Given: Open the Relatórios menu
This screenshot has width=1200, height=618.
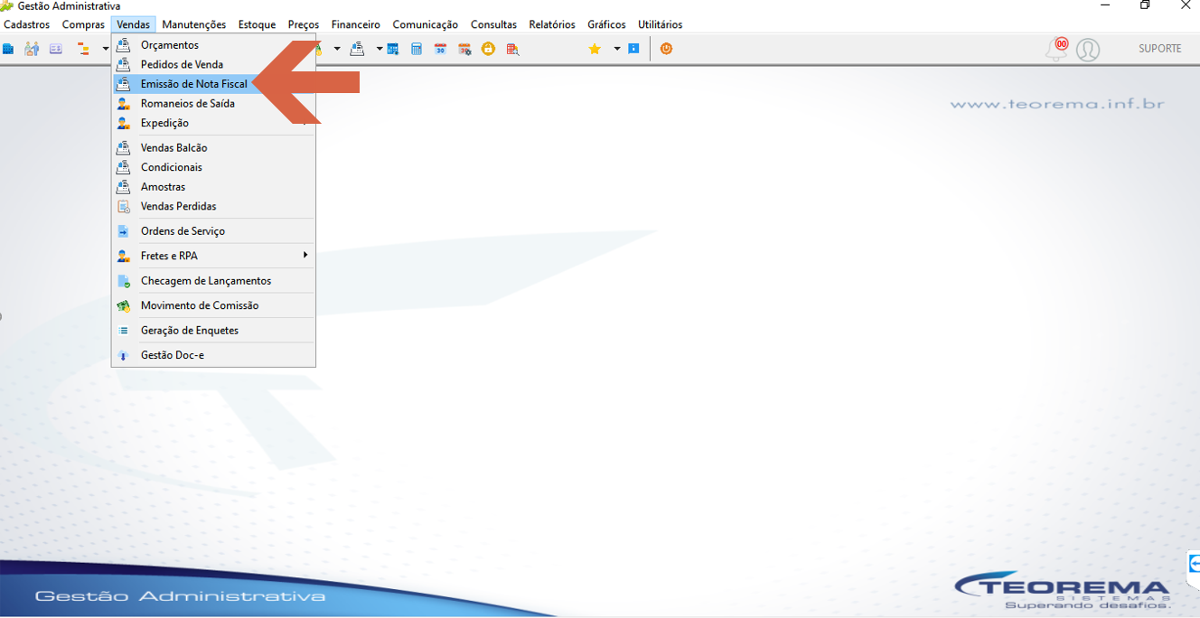Looking at the screenshot, I should pyautogui.click(x=552, y=24).
